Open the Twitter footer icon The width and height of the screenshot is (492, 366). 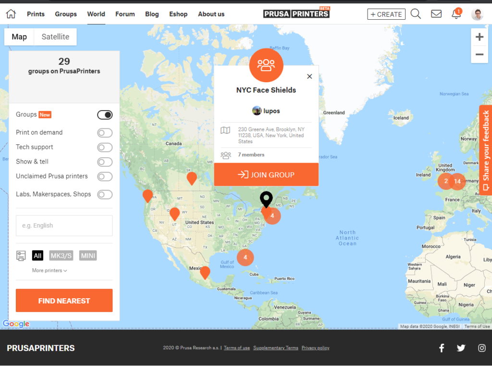[461, 348]
